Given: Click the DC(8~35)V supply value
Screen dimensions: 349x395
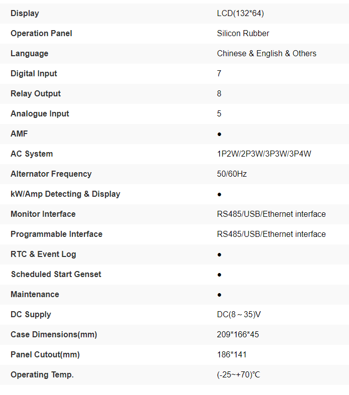Looking at the screenshot, I should pyautogui.click(x=239, y=315).
